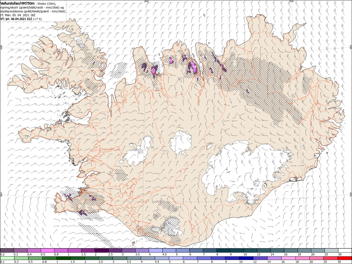
Task: Click the white Langjökull glacier west of Hofsjökull
Action: tap(137, 152)
